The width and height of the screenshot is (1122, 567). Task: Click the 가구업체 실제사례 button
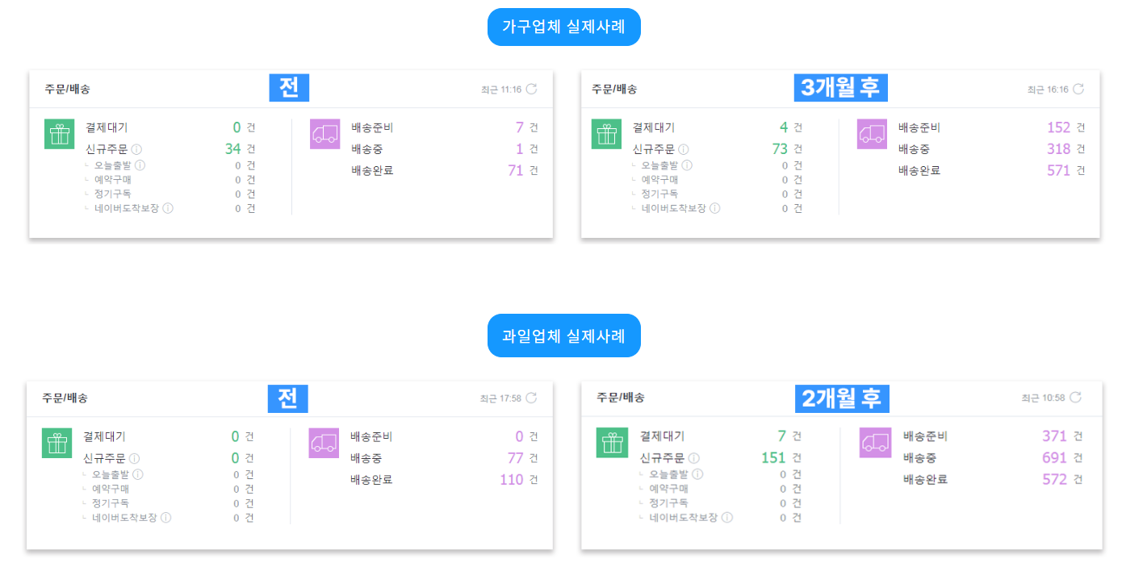563,27
